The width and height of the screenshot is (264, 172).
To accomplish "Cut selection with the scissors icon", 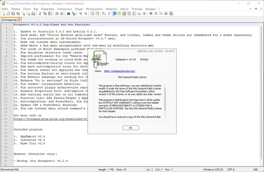I will pyautogui.click(x=40, y=14).
